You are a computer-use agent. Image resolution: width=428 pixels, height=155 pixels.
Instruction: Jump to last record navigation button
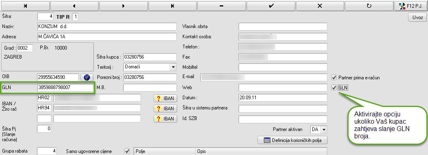(173, 6)
